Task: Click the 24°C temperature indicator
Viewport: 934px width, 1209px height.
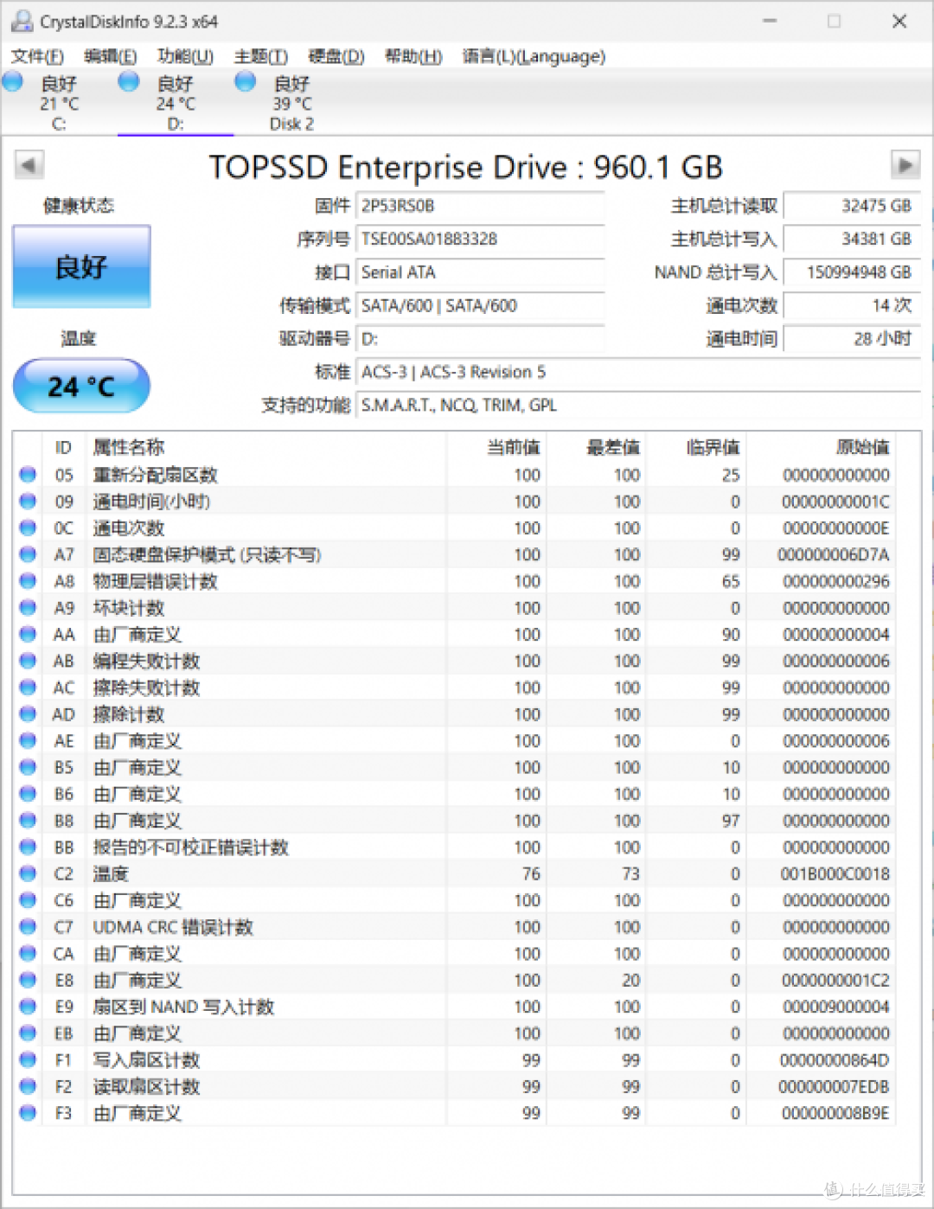Action: click(80, 386)
